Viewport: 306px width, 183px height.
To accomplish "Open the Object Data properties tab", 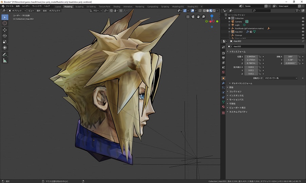I will (223, 102).
